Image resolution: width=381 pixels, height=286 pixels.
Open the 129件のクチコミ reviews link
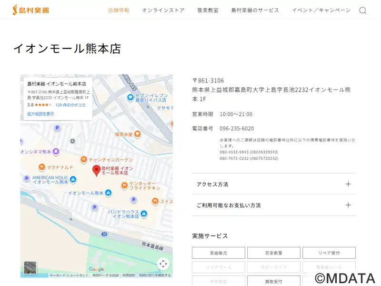[70, 105]
